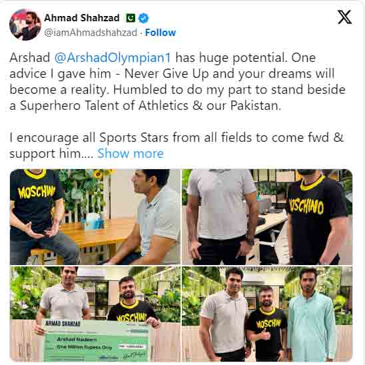Open photo of two men standing in office
The width and height of the screenshot is (365, 365).
pos(267,217)
